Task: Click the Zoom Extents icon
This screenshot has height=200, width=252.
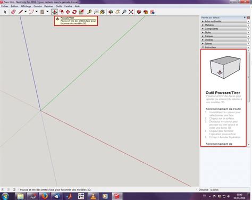Action: pos(131,12)
